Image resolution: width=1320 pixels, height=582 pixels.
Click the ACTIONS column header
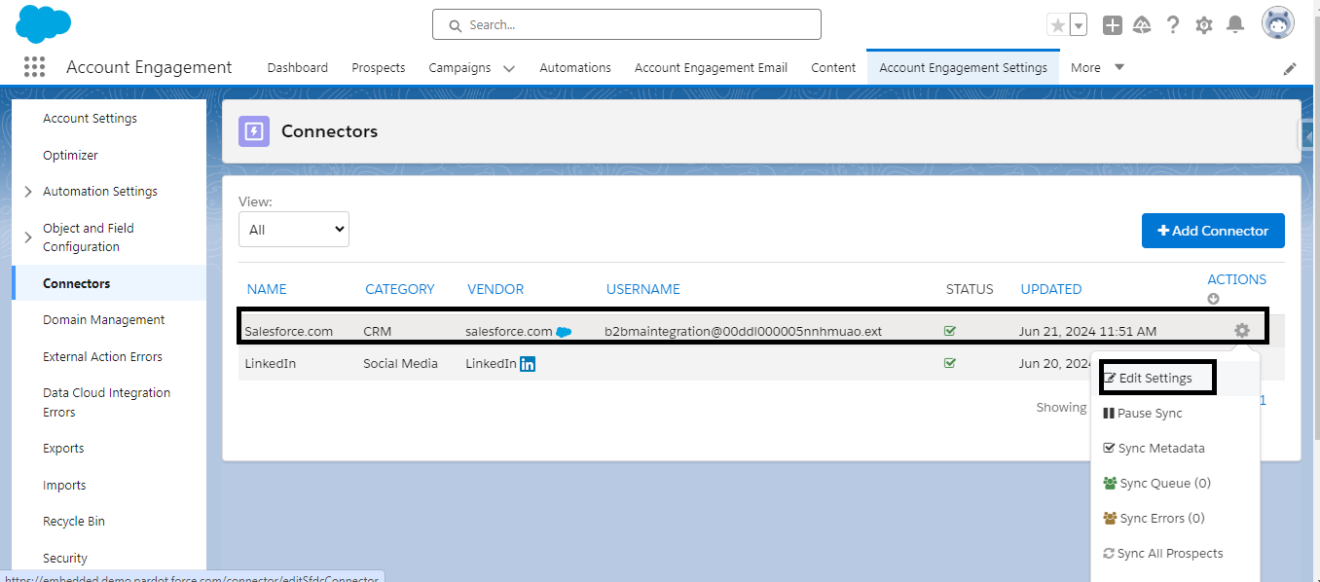(1236, 279)
